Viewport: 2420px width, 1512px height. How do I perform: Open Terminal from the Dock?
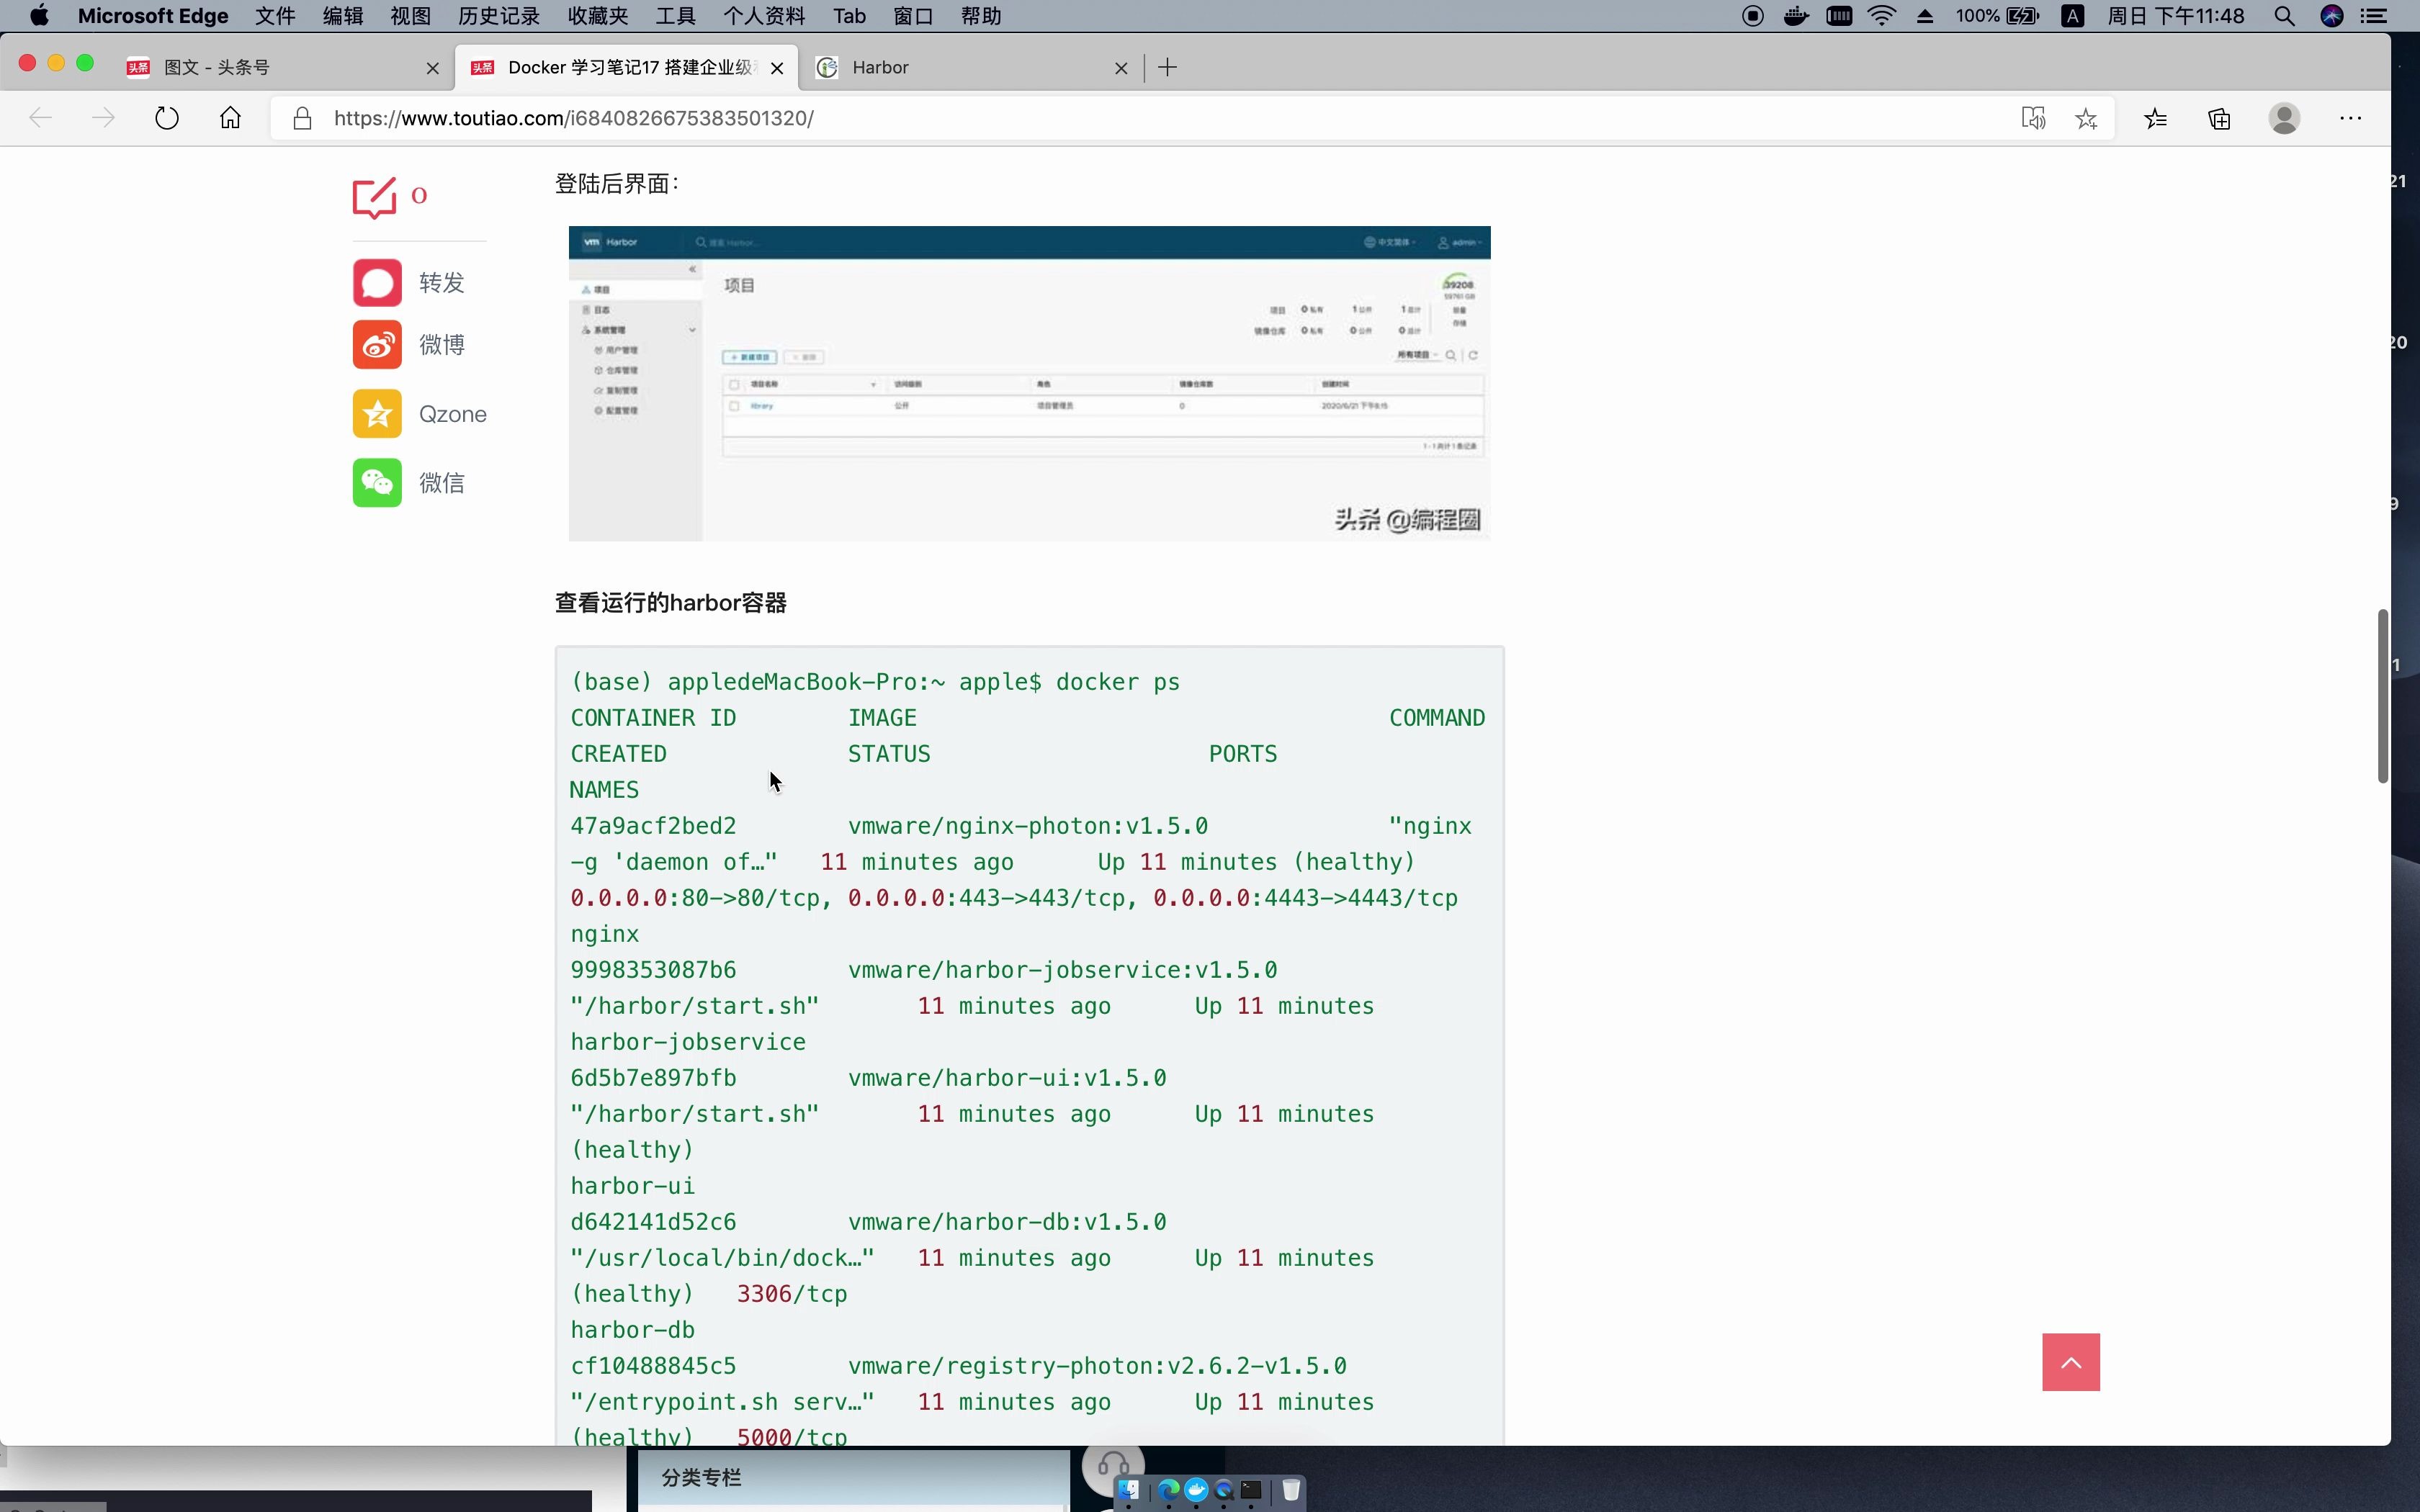pos(1251,1490)
